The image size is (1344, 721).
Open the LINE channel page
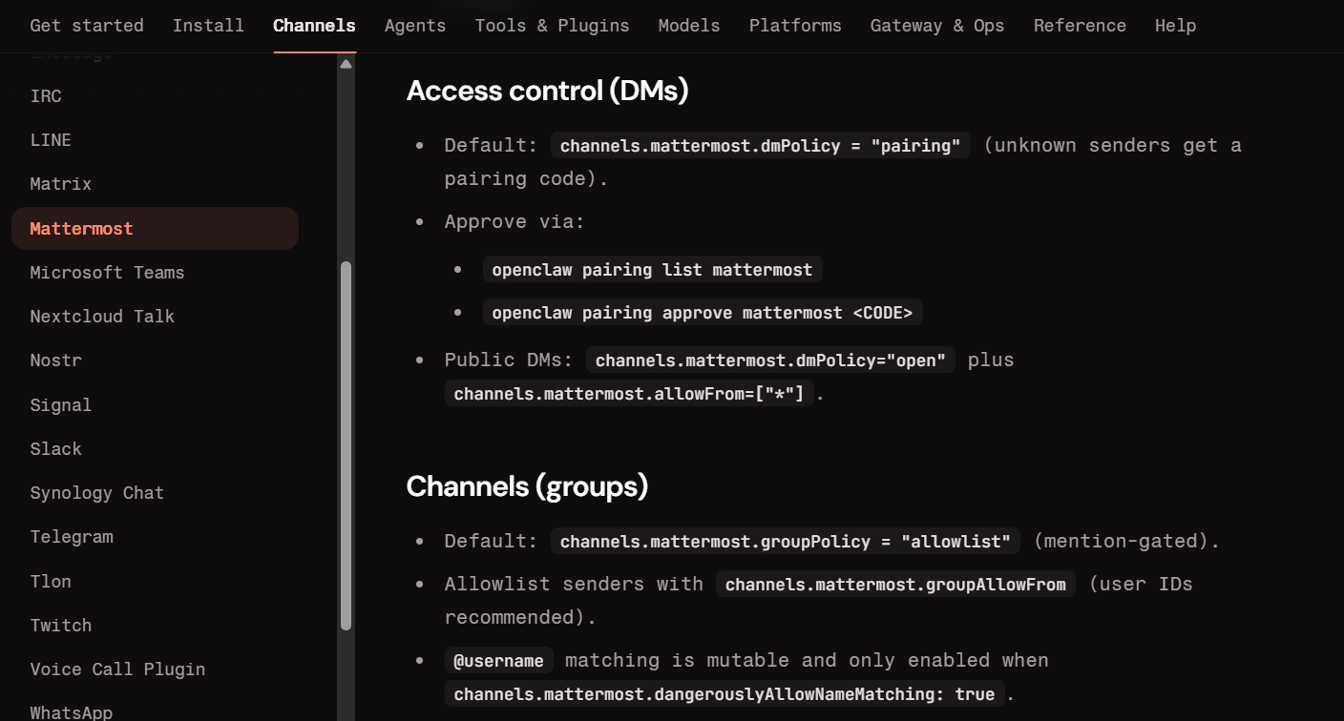coord(155,140)
